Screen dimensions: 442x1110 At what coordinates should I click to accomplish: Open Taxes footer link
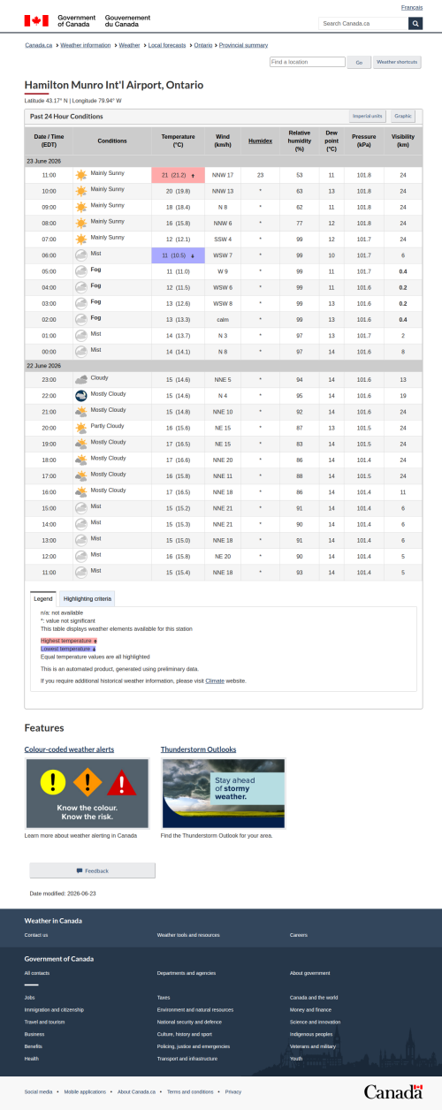tap(164, 997)
